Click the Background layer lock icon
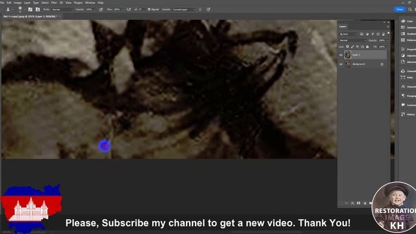This screenshot has height=234, width=416. pos(382,64)
